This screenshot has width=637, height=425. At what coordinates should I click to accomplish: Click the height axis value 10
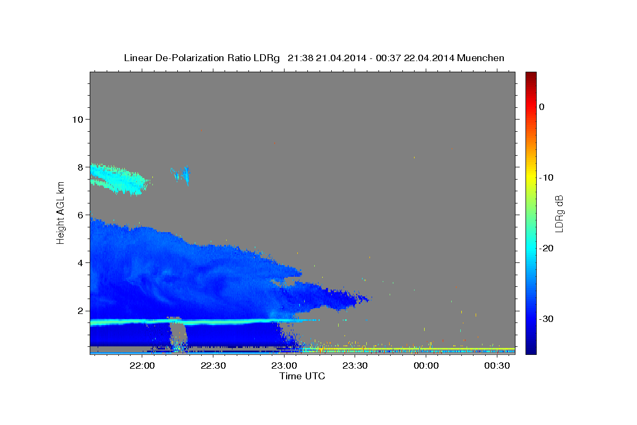[77, 119]
